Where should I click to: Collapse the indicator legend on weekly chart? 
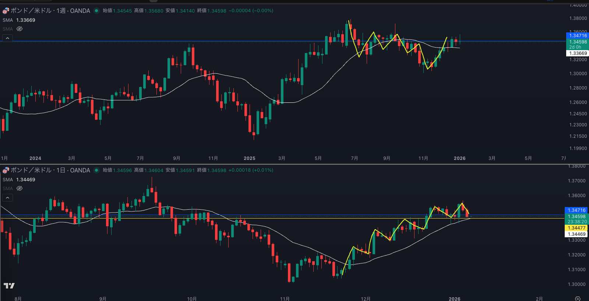coord(7,38)
